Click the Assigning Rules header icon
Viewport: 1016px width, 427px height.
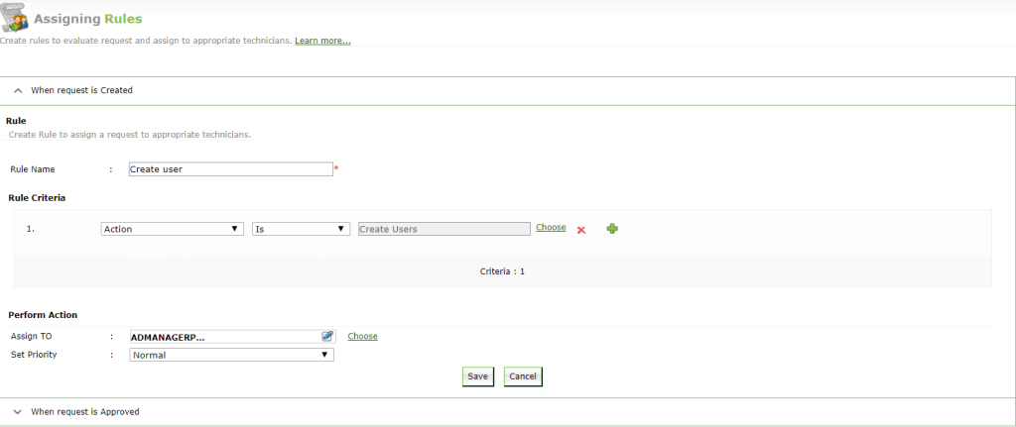point(16,19)
